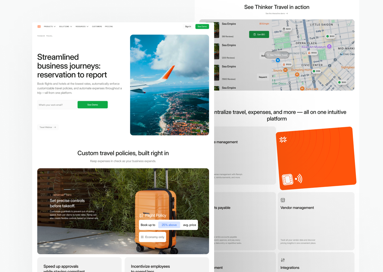Play the See Thinker Travel demo

point(277,55)
